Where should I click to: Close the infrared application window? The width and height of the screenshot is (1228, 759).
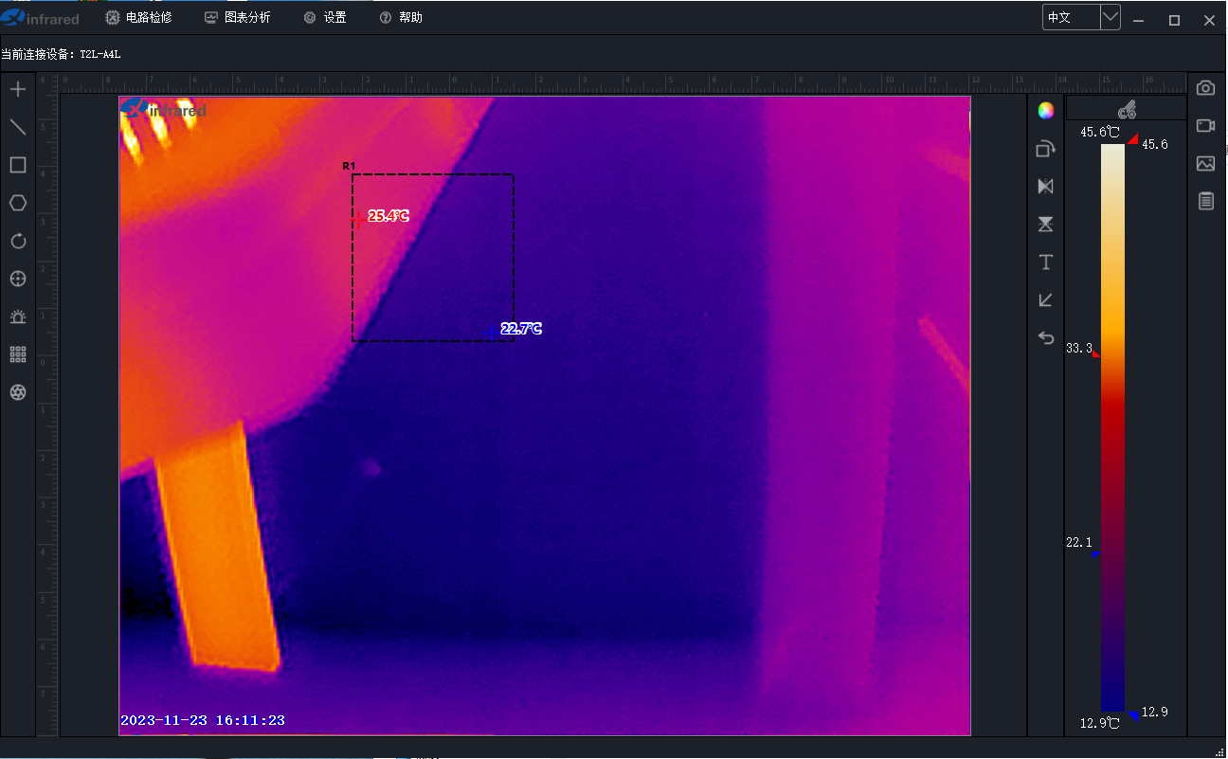pyautogui.click(x=1209, y=20)
